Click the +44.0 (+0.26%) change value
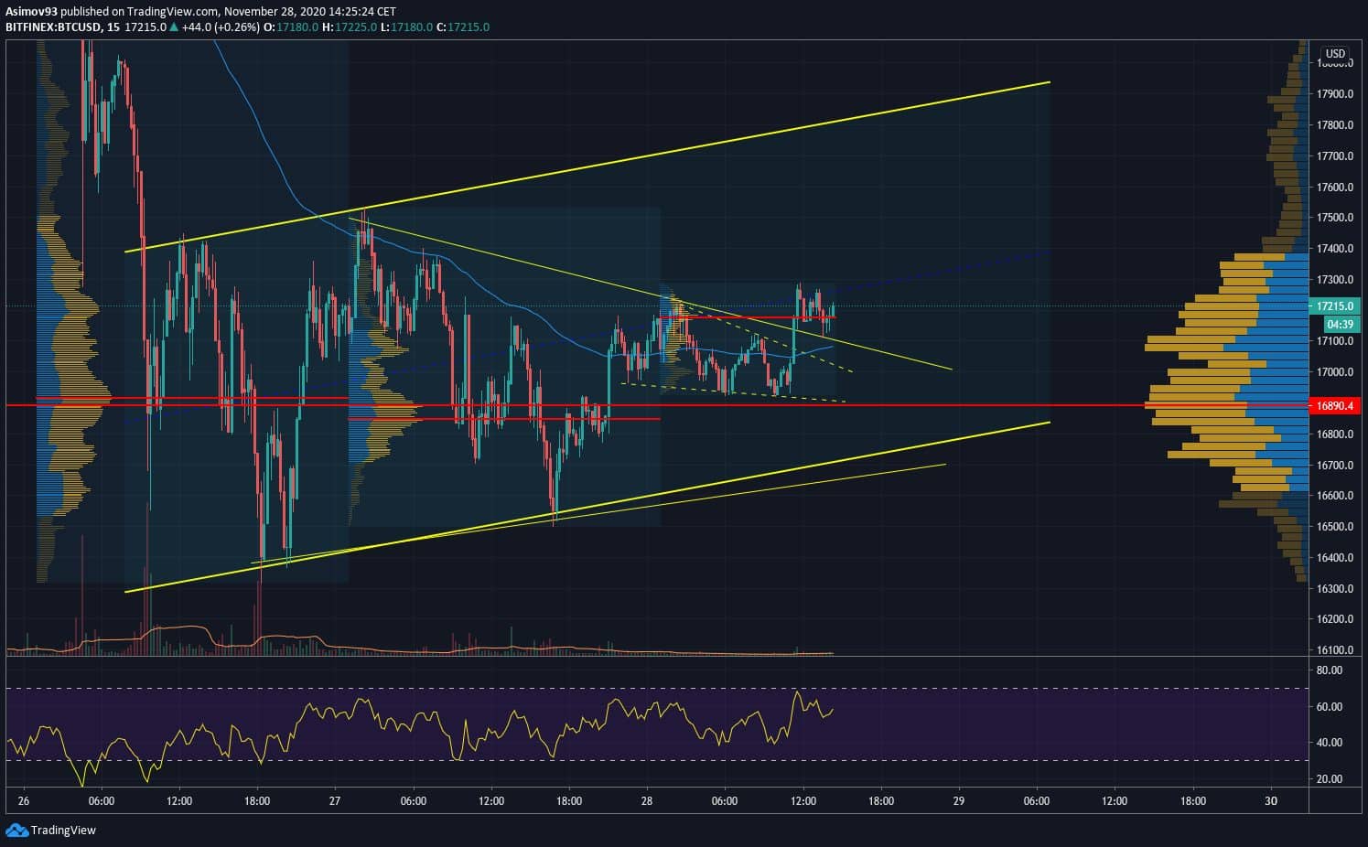Viewport: 1368px width, 847px height. click(220, 27)
